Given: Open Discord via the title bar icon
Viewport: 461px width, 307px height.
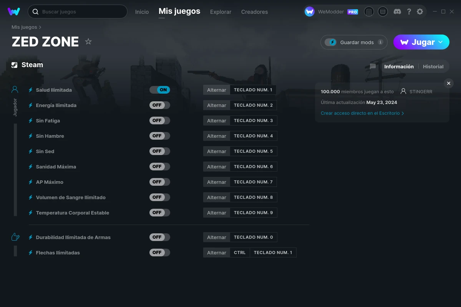Looking at the screenshot, I should tap(397, 12).
